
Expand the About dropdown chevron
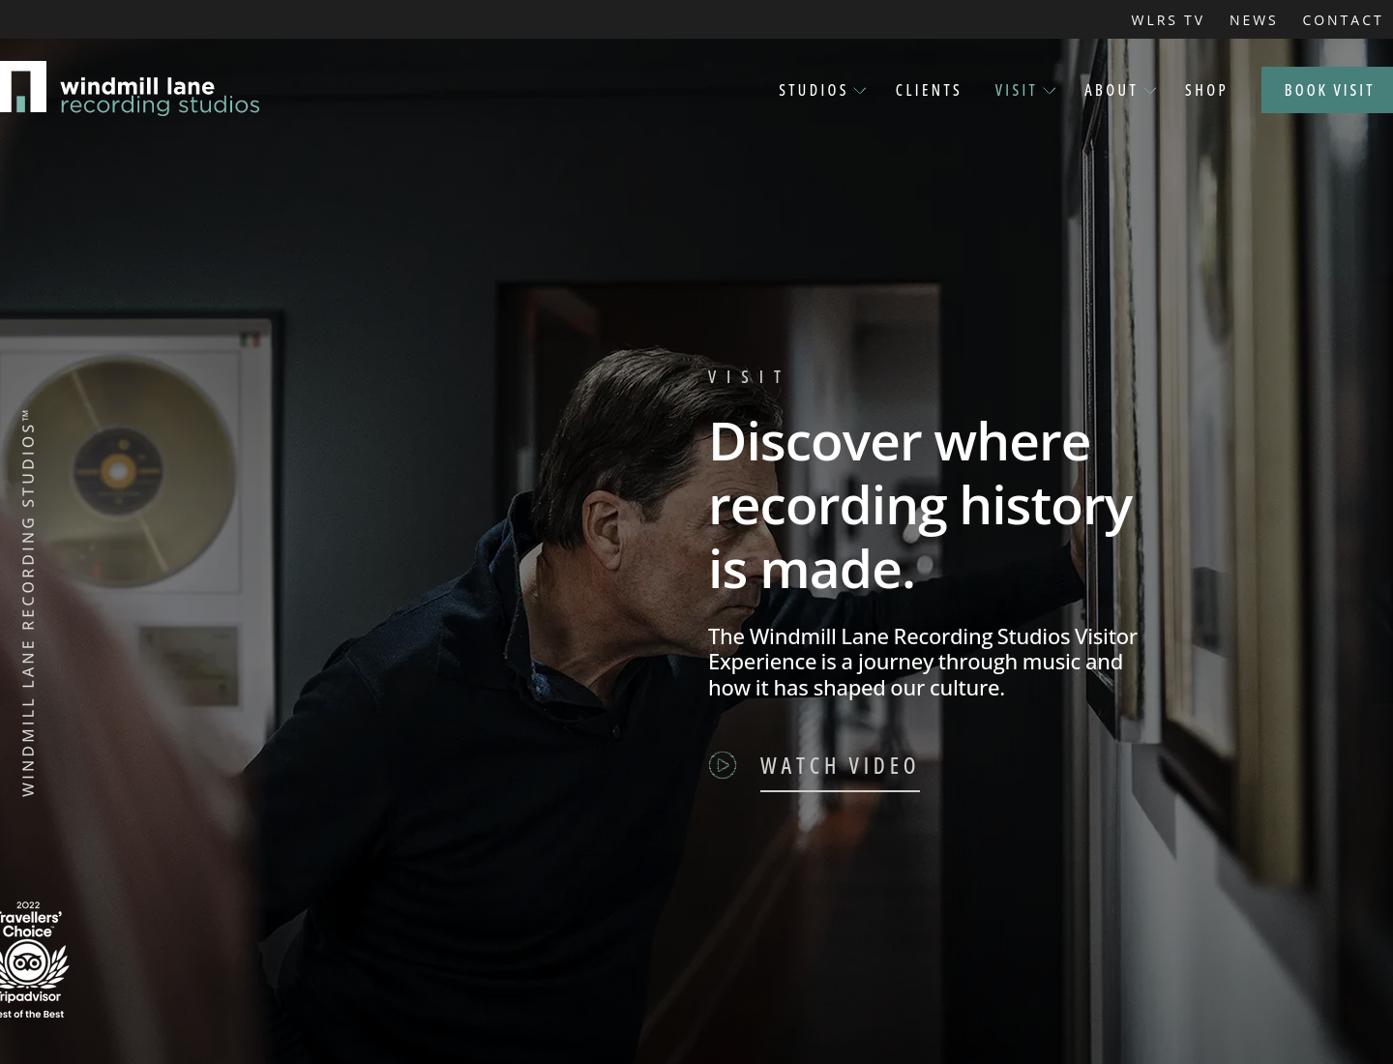[1150, 91]
